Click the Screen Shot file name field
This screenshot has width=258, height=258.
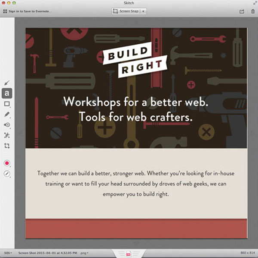click(48, 253)
